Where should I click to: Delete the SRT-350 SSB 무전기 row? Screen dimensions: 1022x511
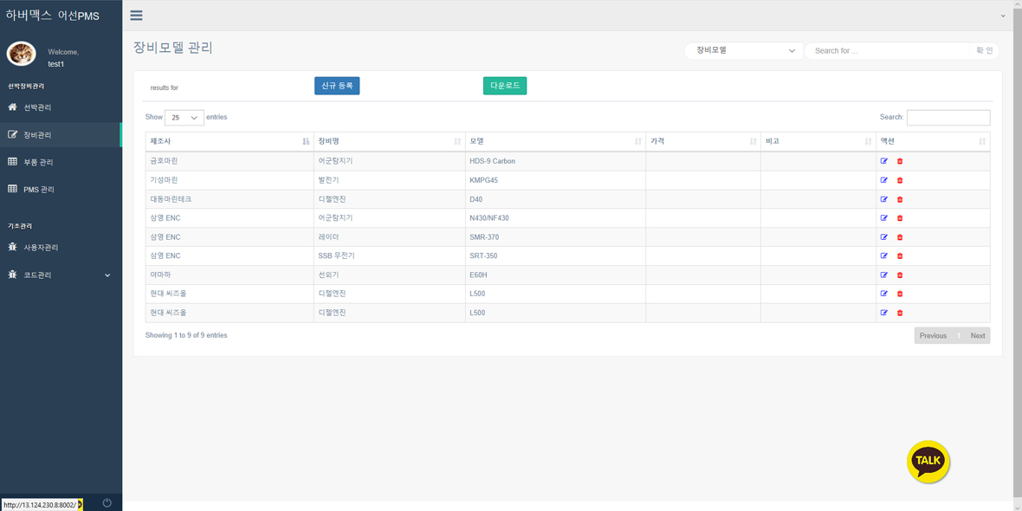point(900,255)
